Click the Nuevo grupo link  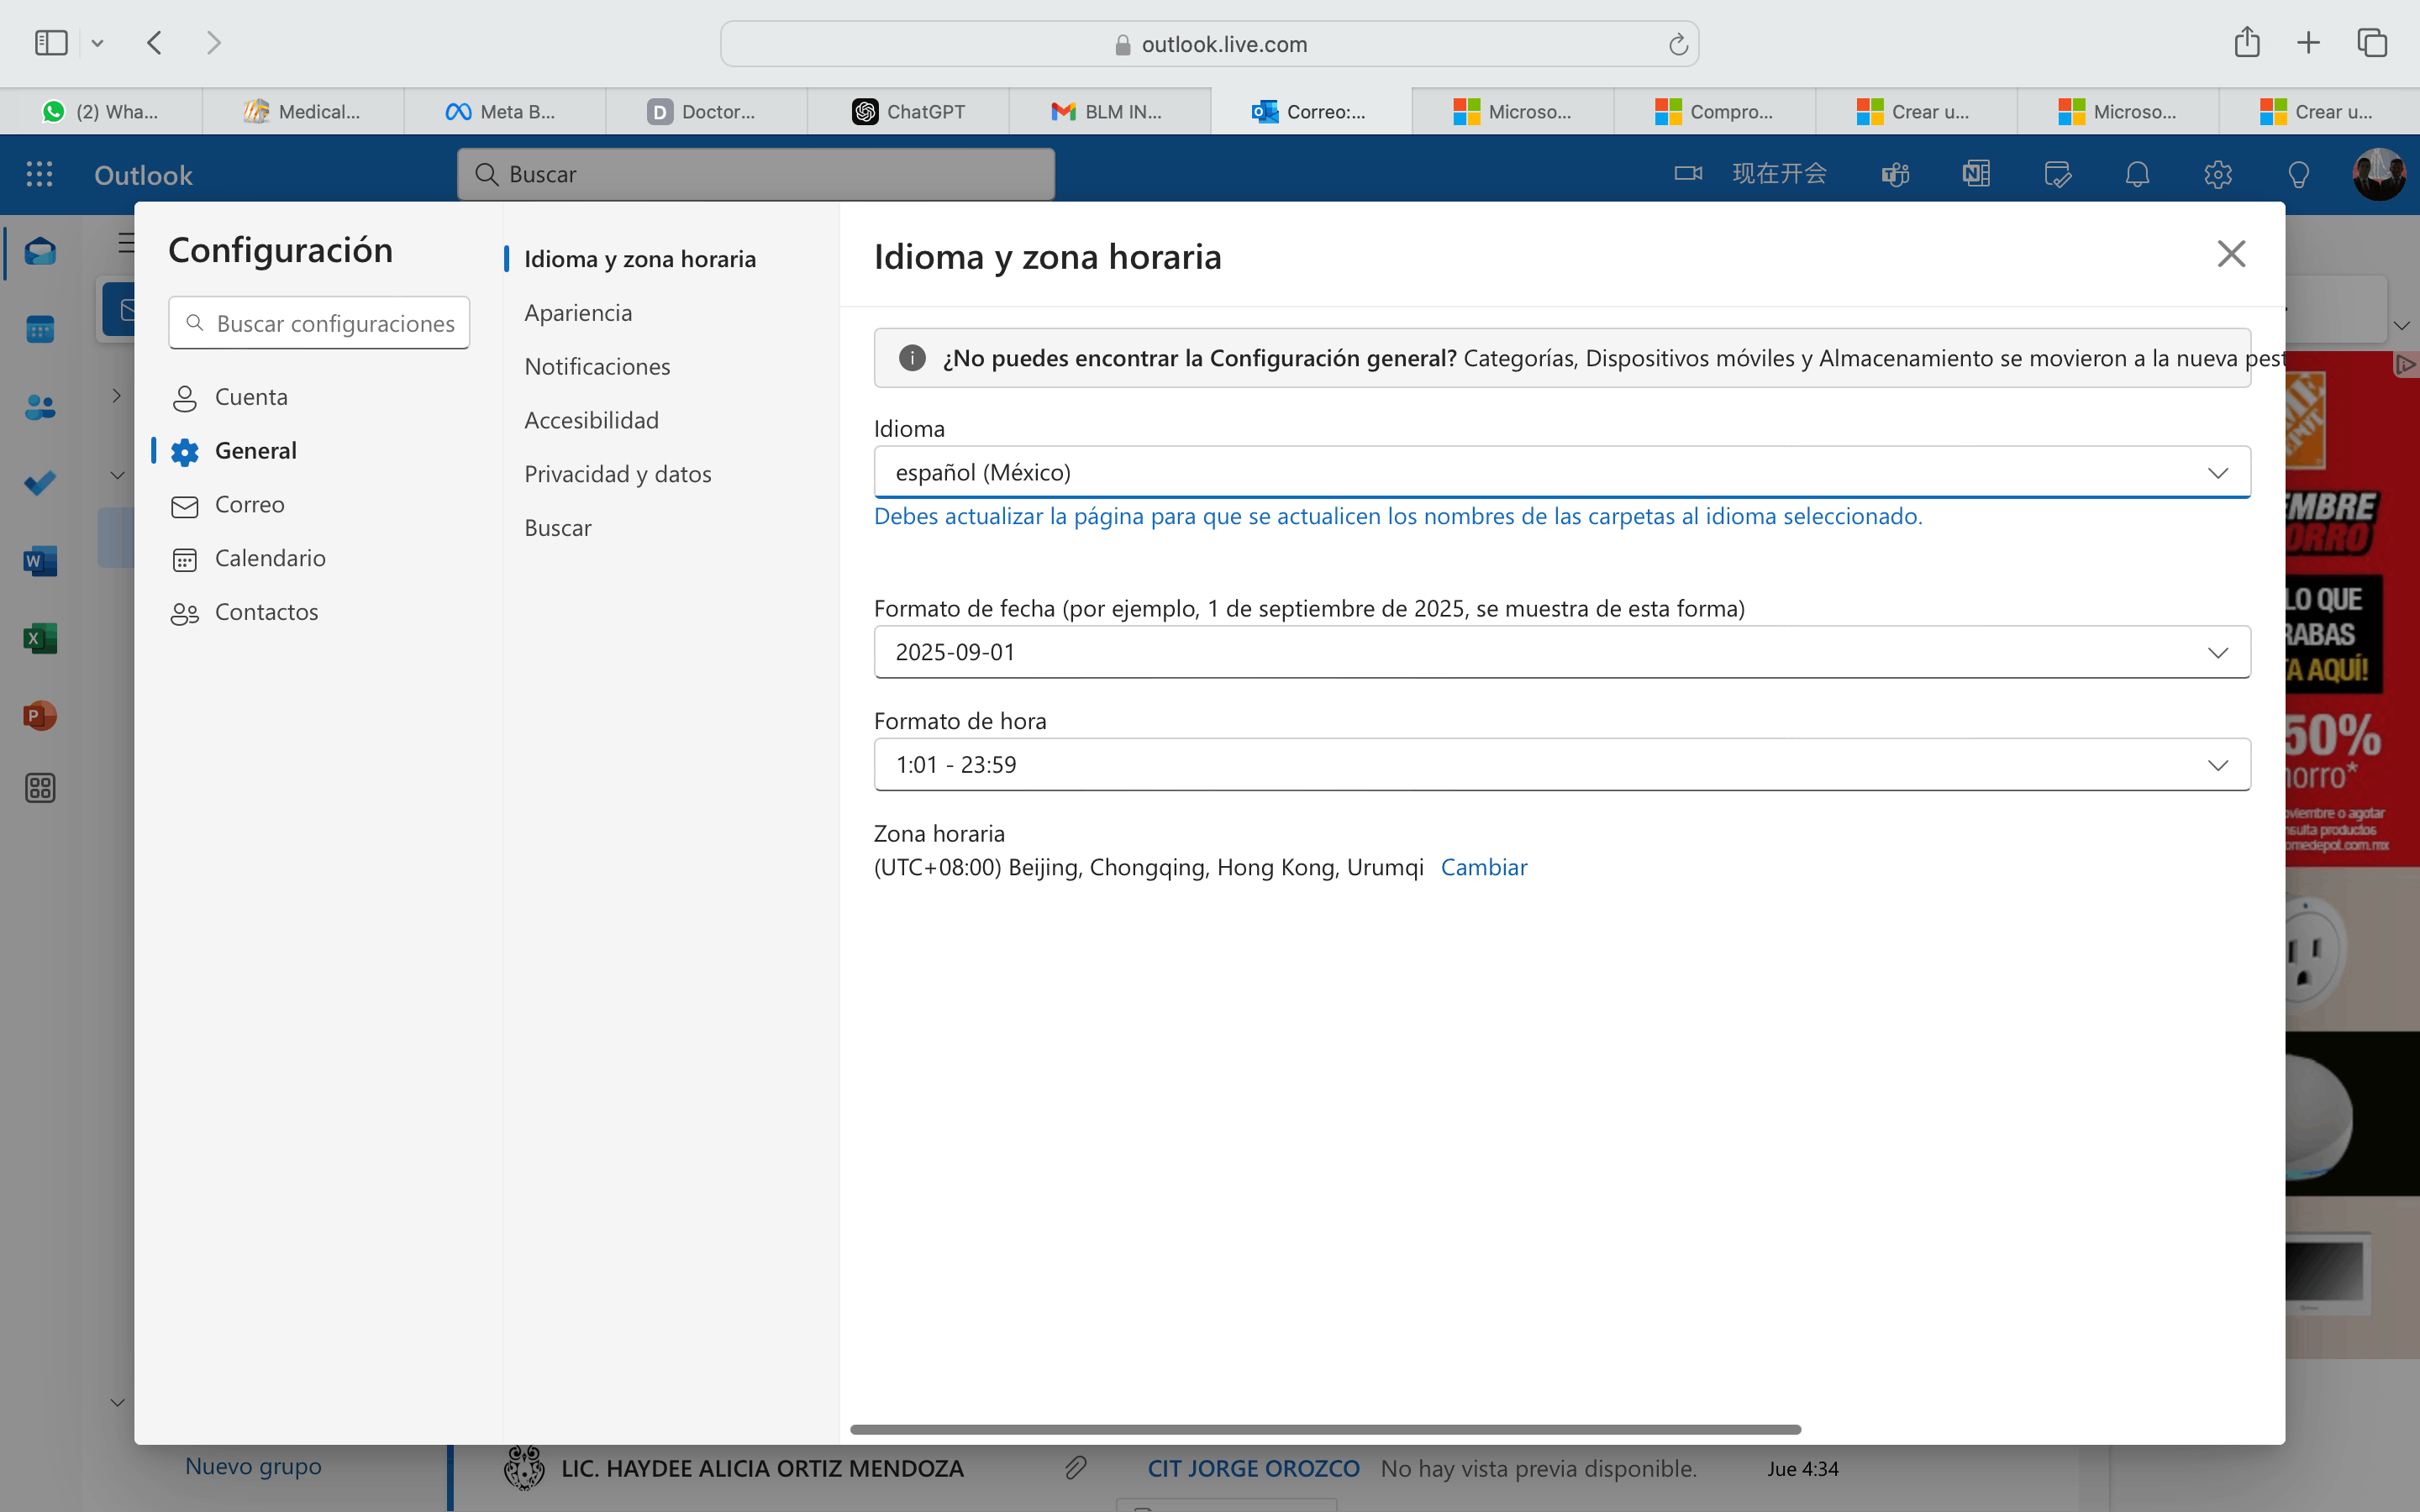(253, 1466)
